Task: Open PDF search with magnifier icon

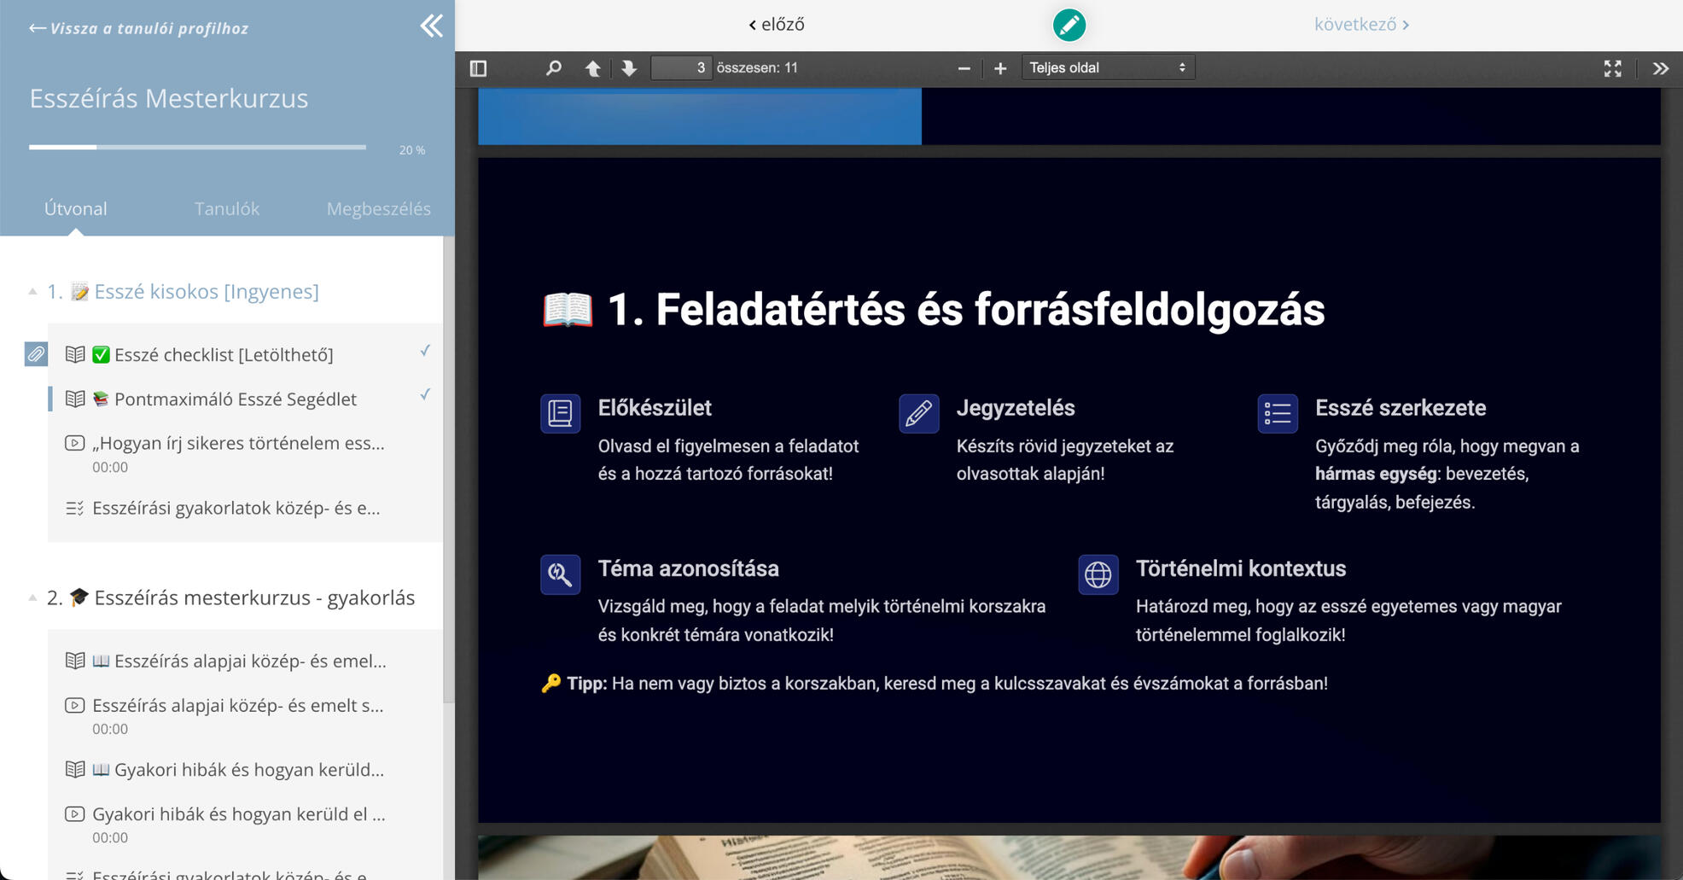Action: (553, 68)
